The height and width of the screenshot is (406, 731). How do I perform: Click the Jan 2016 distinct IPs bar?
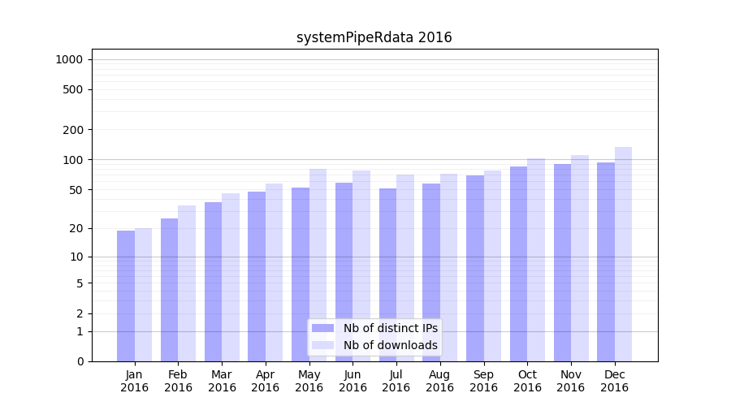click(126, 296)
